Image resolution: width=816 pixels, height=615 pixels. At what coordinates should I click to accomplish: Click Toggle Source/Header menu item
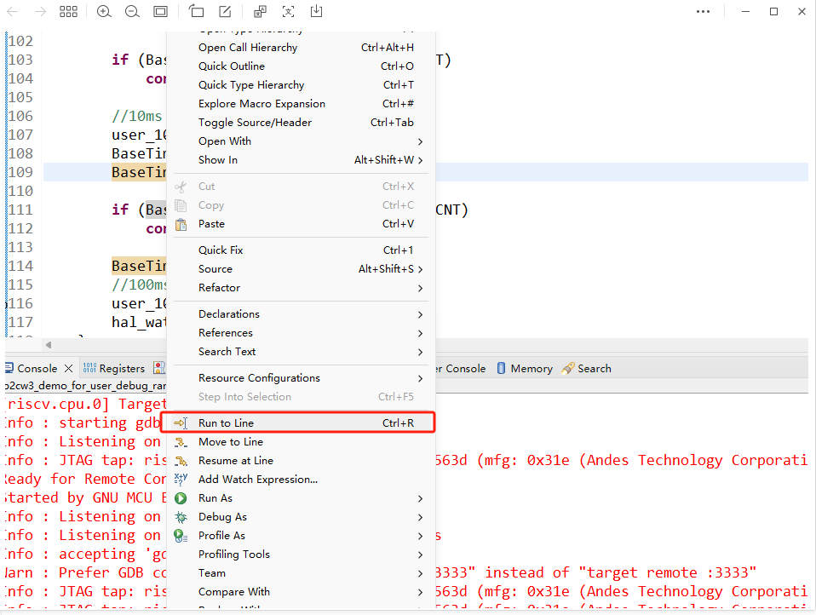tap(255, 123)
